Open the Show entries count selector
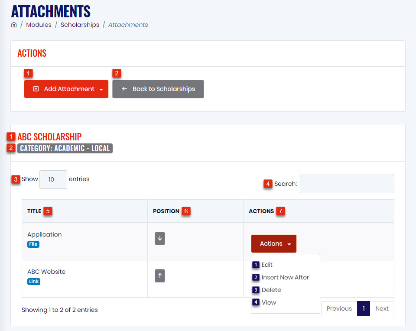The height and width of the screenshot is (331, 416). (x=53, y=179)
